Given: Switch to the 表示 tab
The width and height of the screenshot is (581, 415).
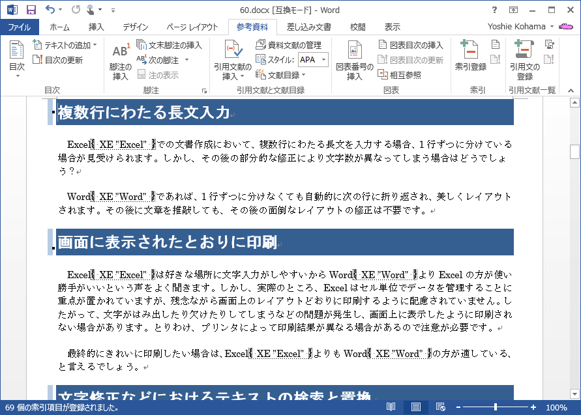Looking at the screenshot, I should (392, 27).
